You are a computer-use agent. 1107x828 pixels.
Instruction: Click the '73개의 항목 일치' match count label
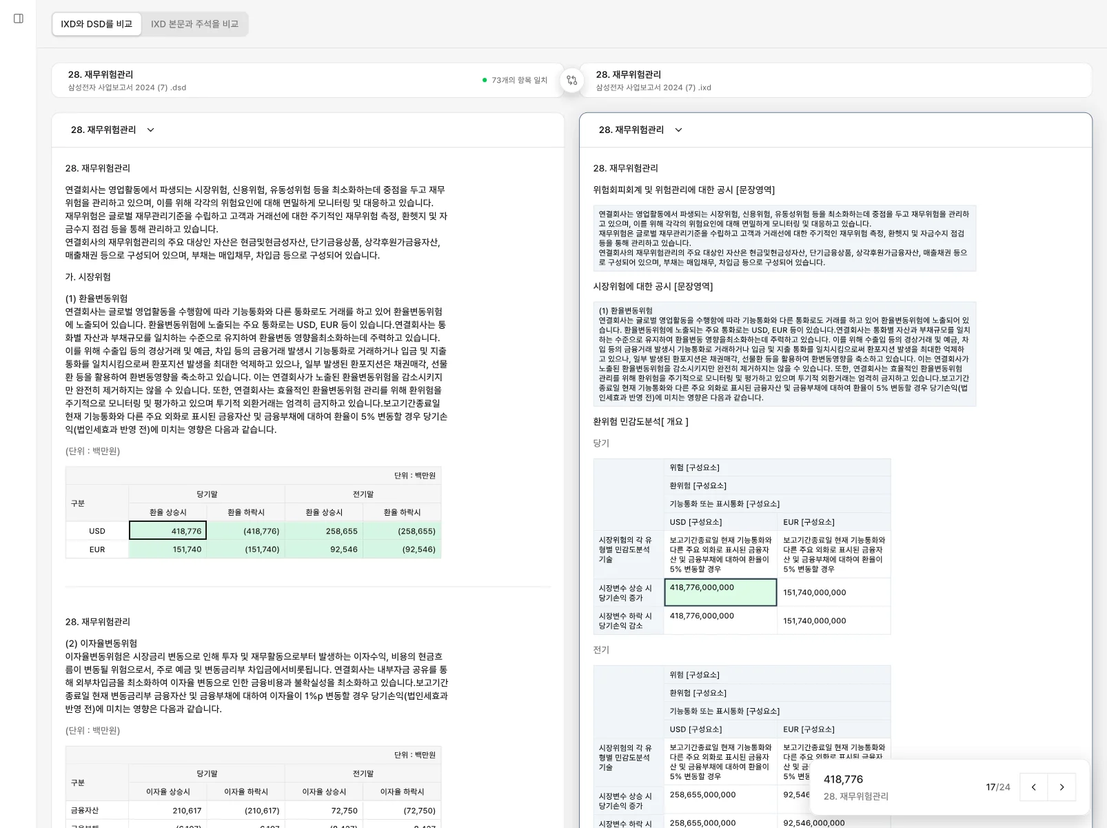tap(519, 81)
